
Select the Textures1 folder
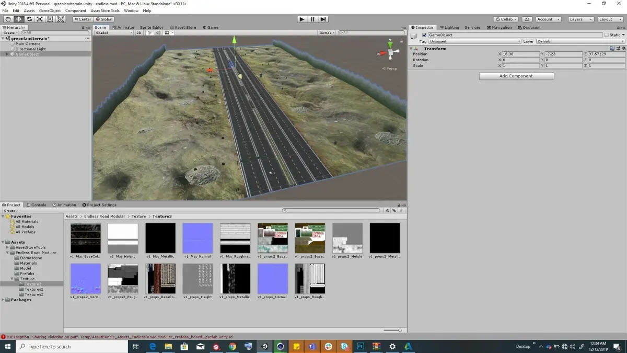pyautogui.click(x=34, y=289)
